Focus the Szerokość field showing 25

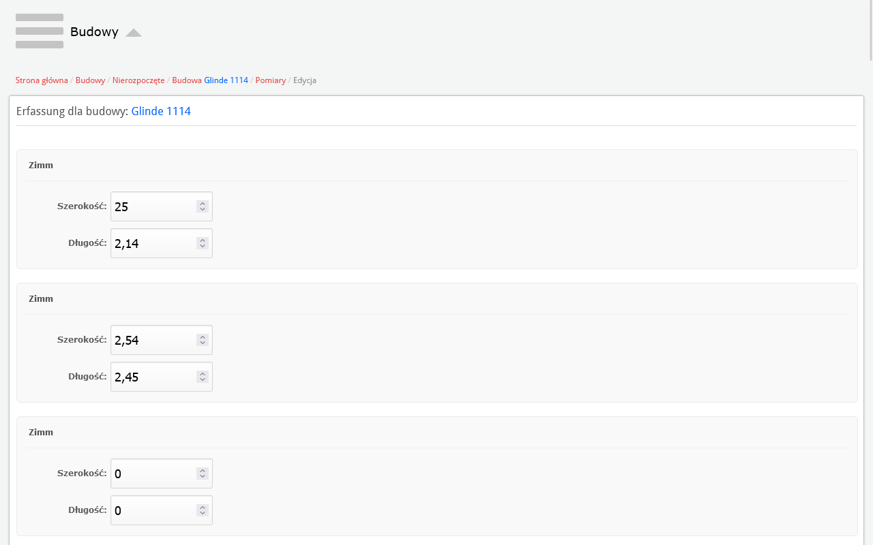[x=153, y=206]
